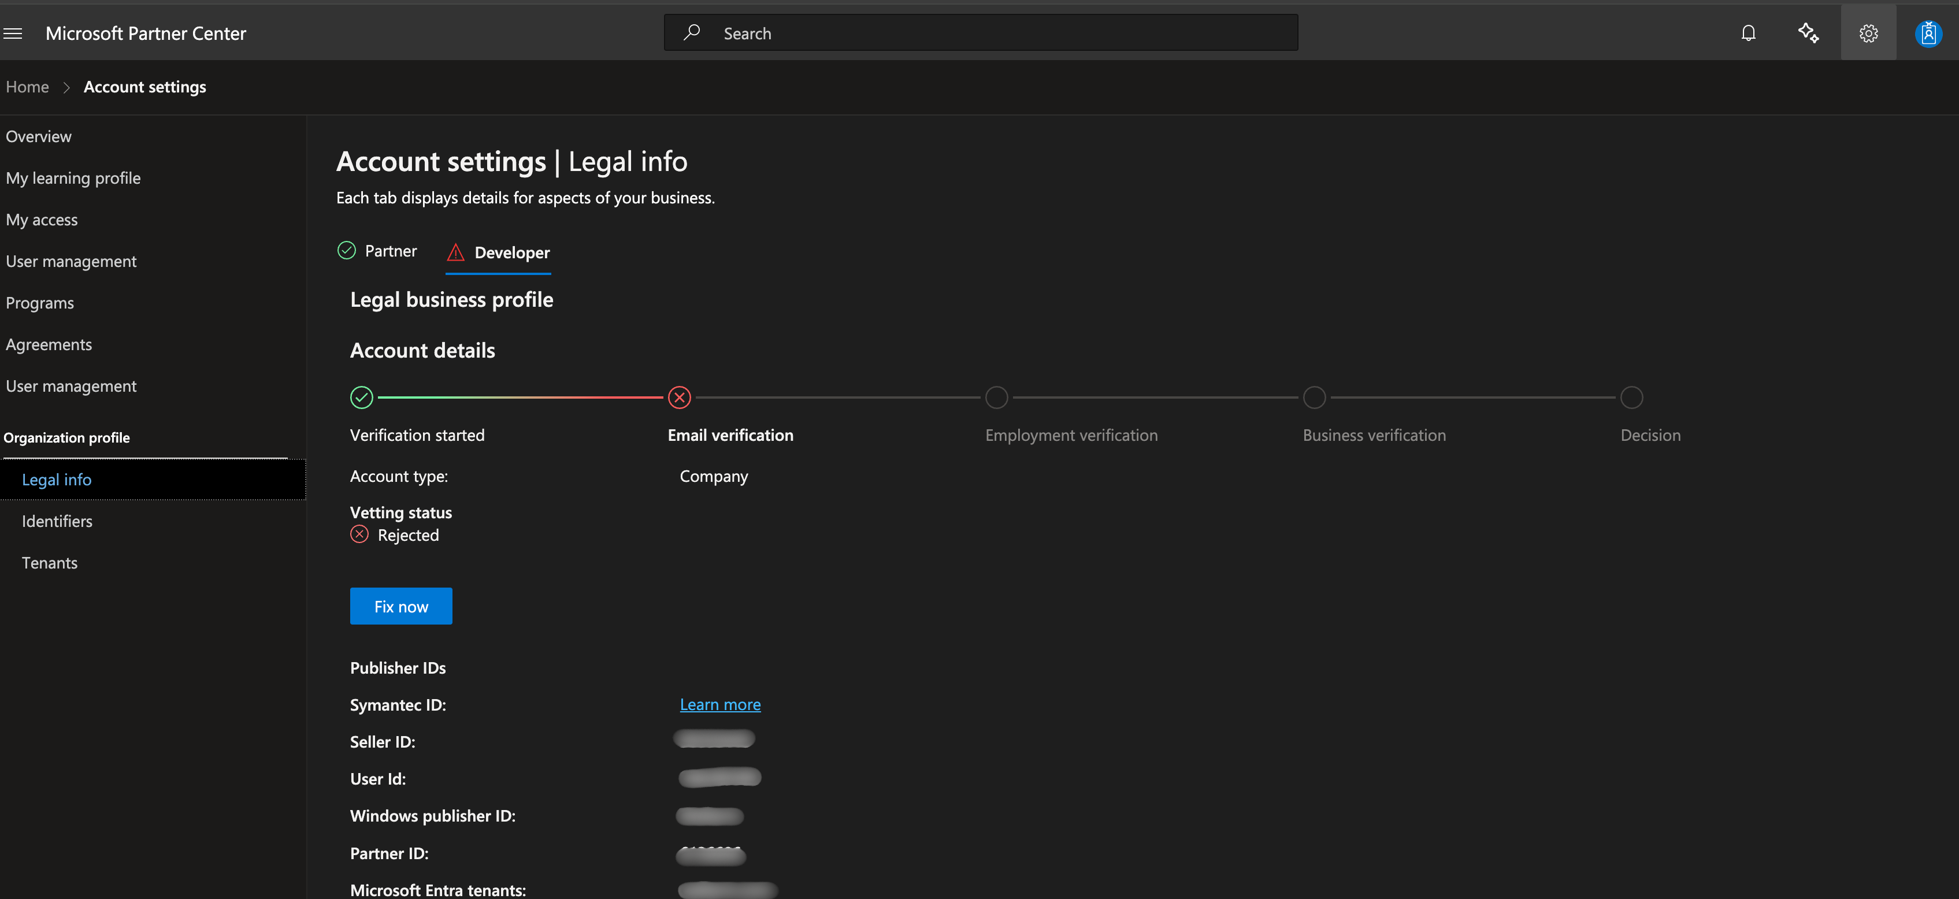Click the 'Account type:' label
This screenshot has width=1959, height=899.
coord(399,476)
